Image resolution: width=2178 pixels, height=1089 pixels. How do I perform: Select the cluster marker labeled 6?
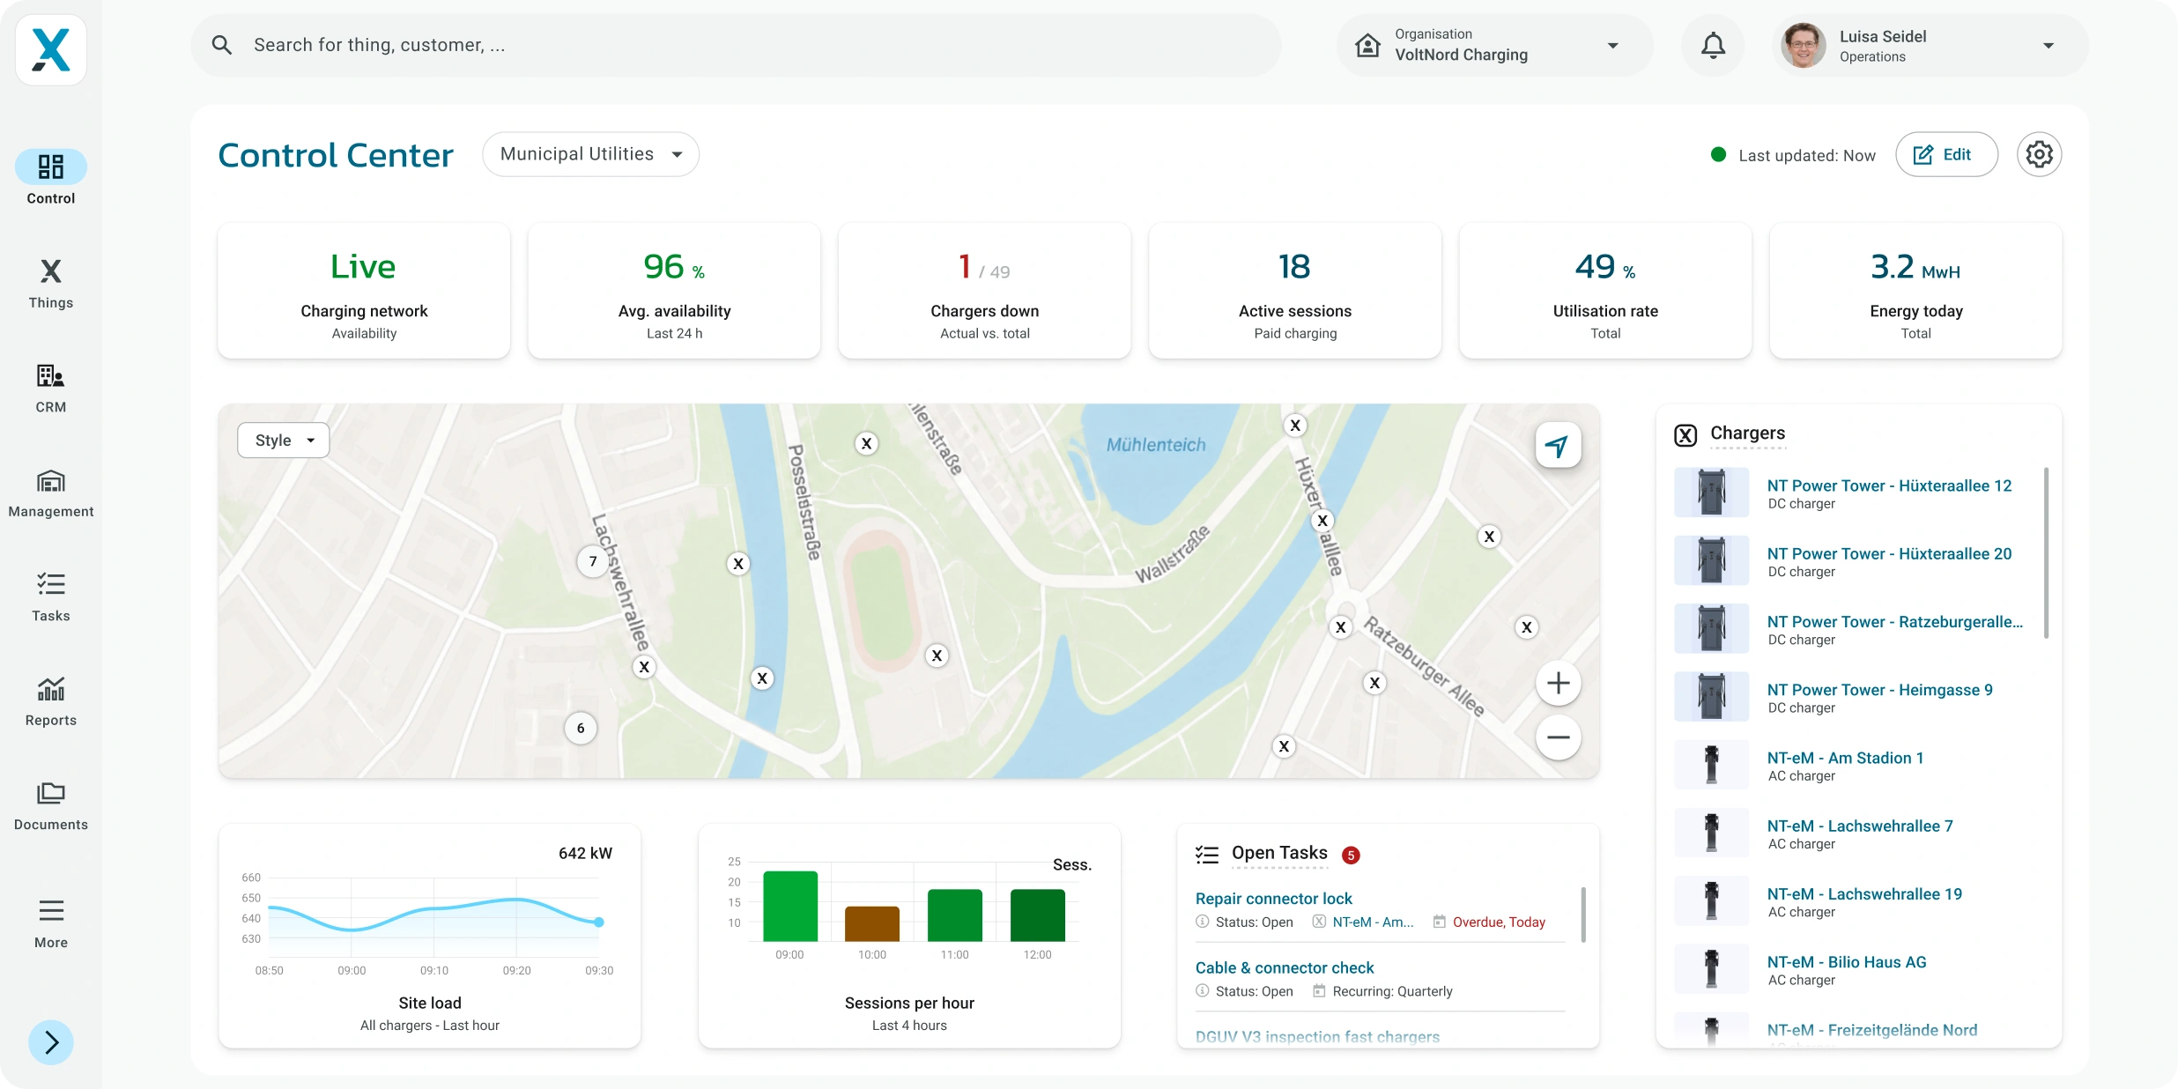(x=581, y=728)
